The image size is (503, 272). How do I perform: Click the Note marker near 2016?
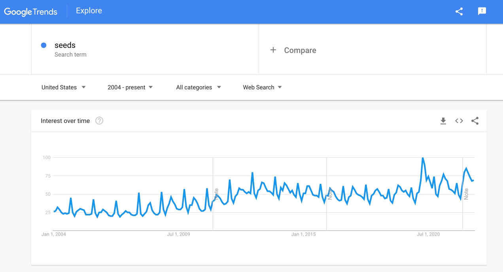(330, 194)
